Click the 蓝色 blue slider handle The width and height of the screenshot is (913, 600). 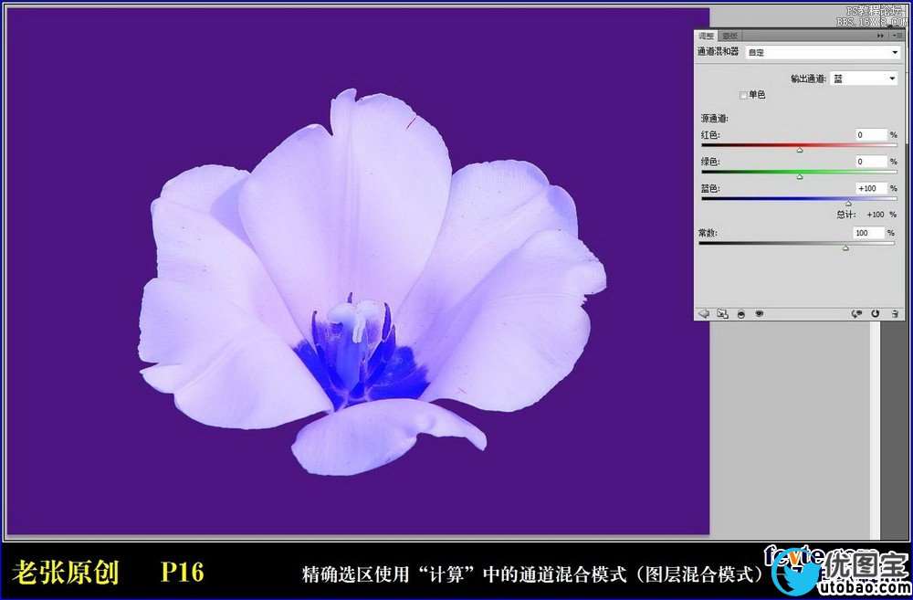click(x=848, y=204)
